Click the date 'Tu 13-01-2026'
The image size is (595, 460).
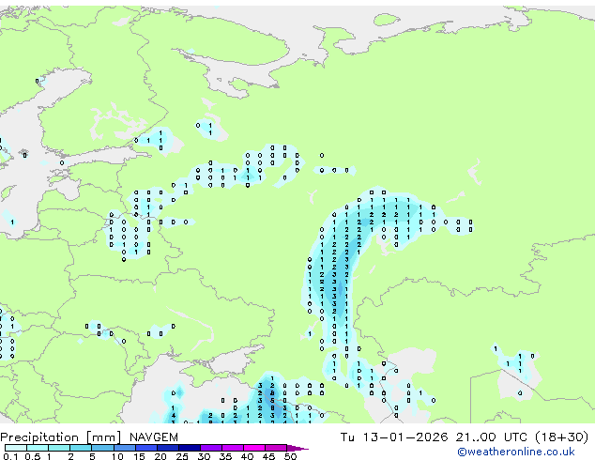(394, 437)
